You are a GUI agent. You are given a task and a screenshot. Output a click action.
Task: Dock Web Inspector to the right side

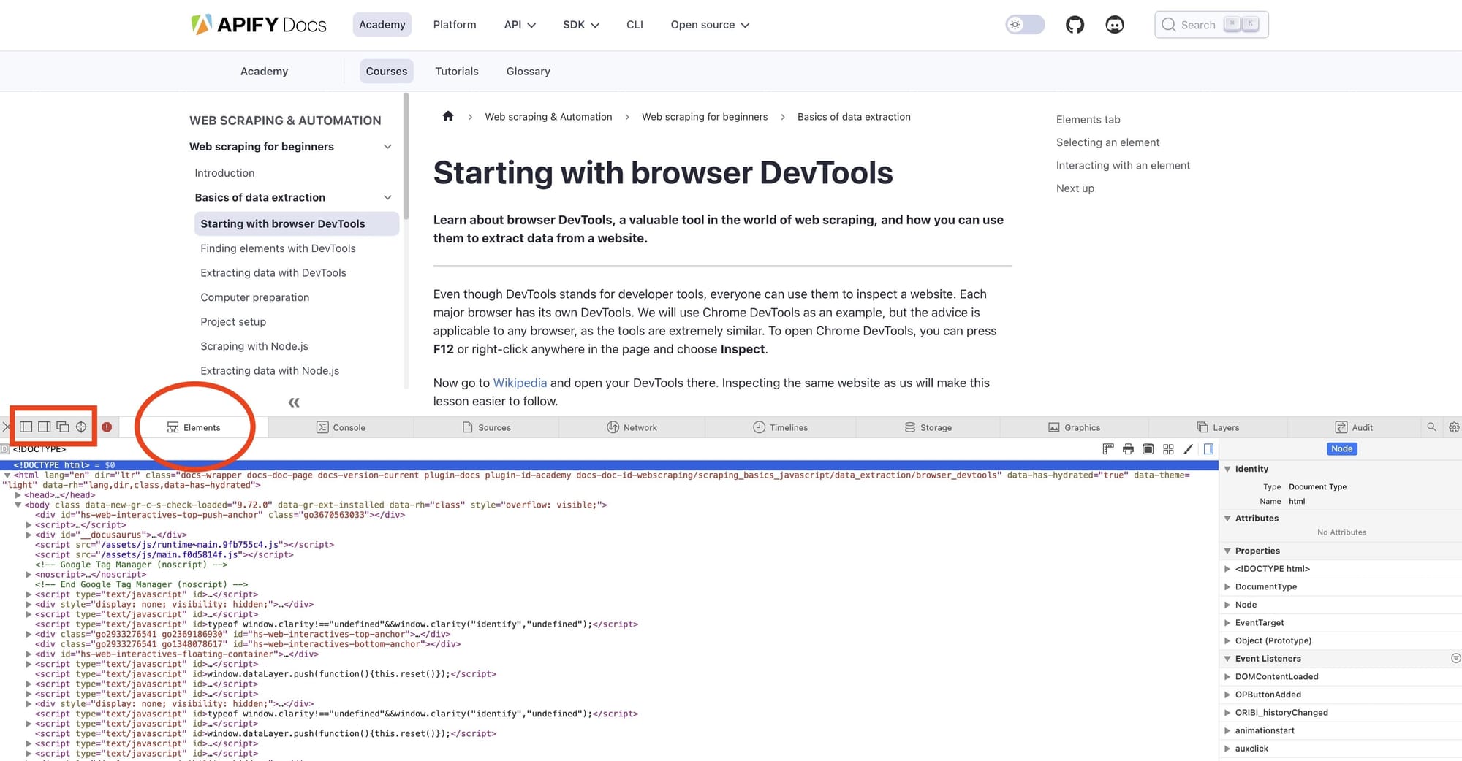pyautogui.click(x=45, y=427)
